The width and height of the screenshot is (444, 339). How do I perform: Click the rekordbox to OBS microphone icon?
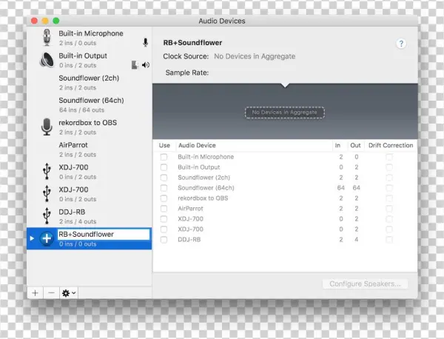47,127
